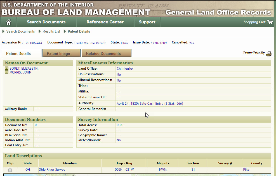Click the State cell OH
This screenshot has height=176, width=276.
[28, 170]
